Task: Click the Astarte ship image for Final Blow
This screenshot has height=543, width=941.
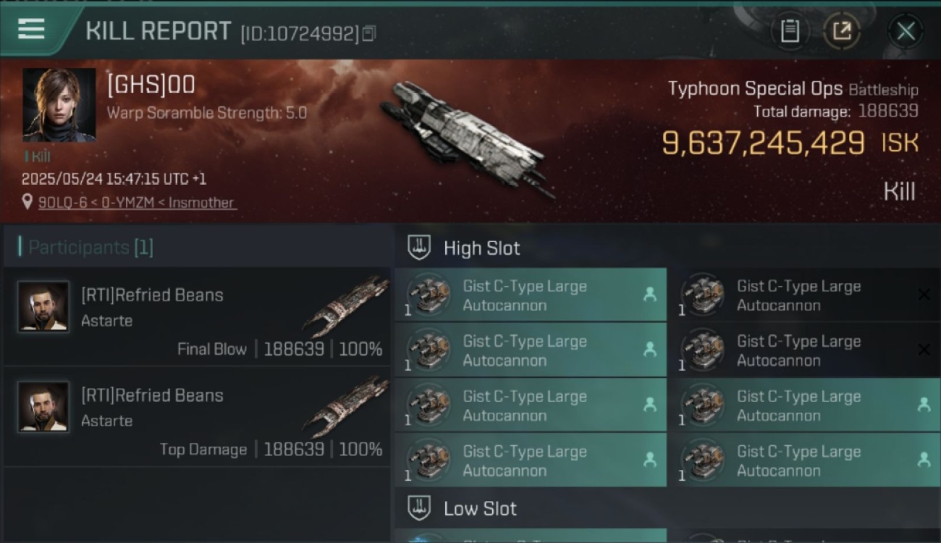Action: (347, 306)
